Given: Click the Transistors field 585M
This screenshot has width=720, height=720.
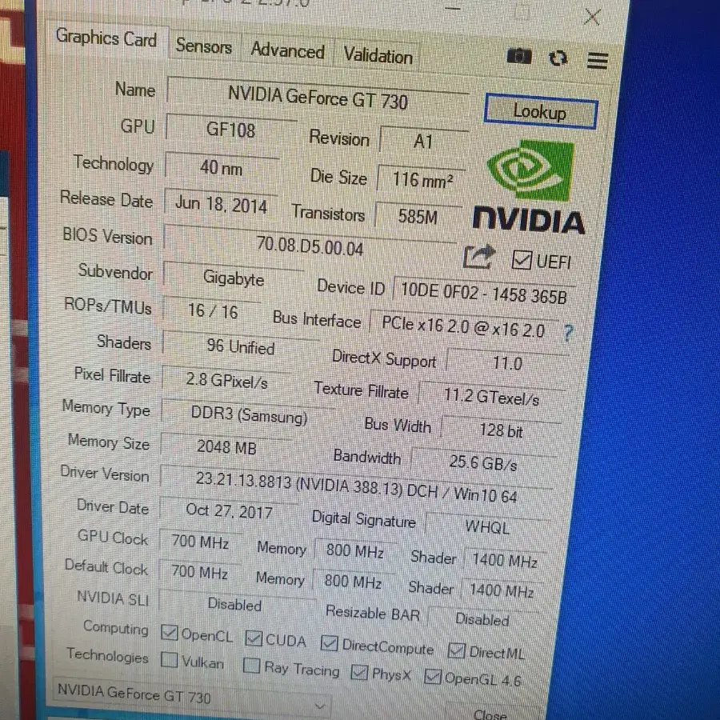Looking at the screenshot, I should click(x=418, y=216).
